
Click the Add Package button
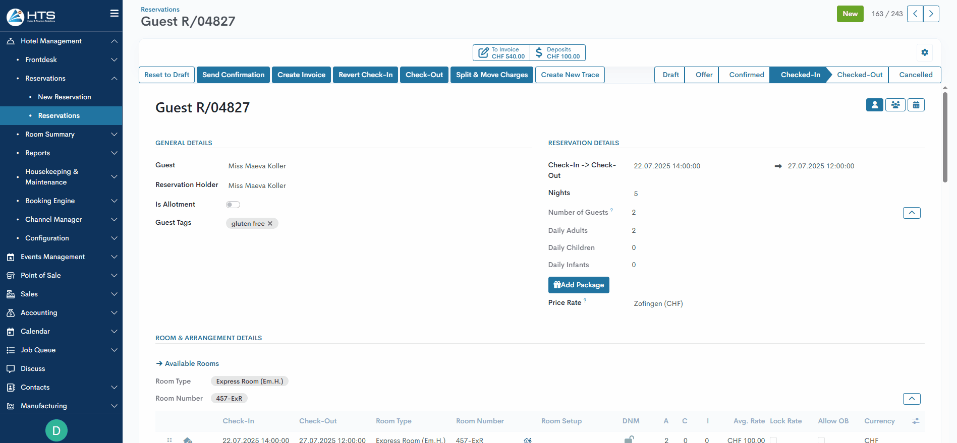tap(579, 285)
